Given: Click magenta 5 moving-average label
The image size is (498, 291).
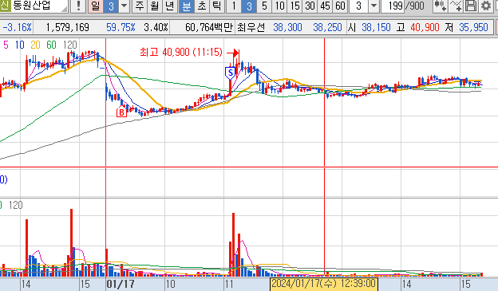Looking at the screenshot, I should click(x=6, y=45).
